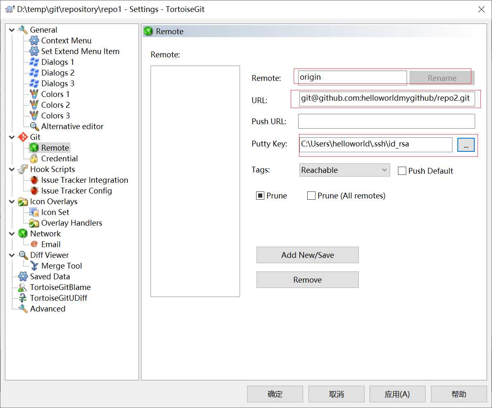Click the Dialogs 2 window icon

pyautogui.click(x=34, y=73)
